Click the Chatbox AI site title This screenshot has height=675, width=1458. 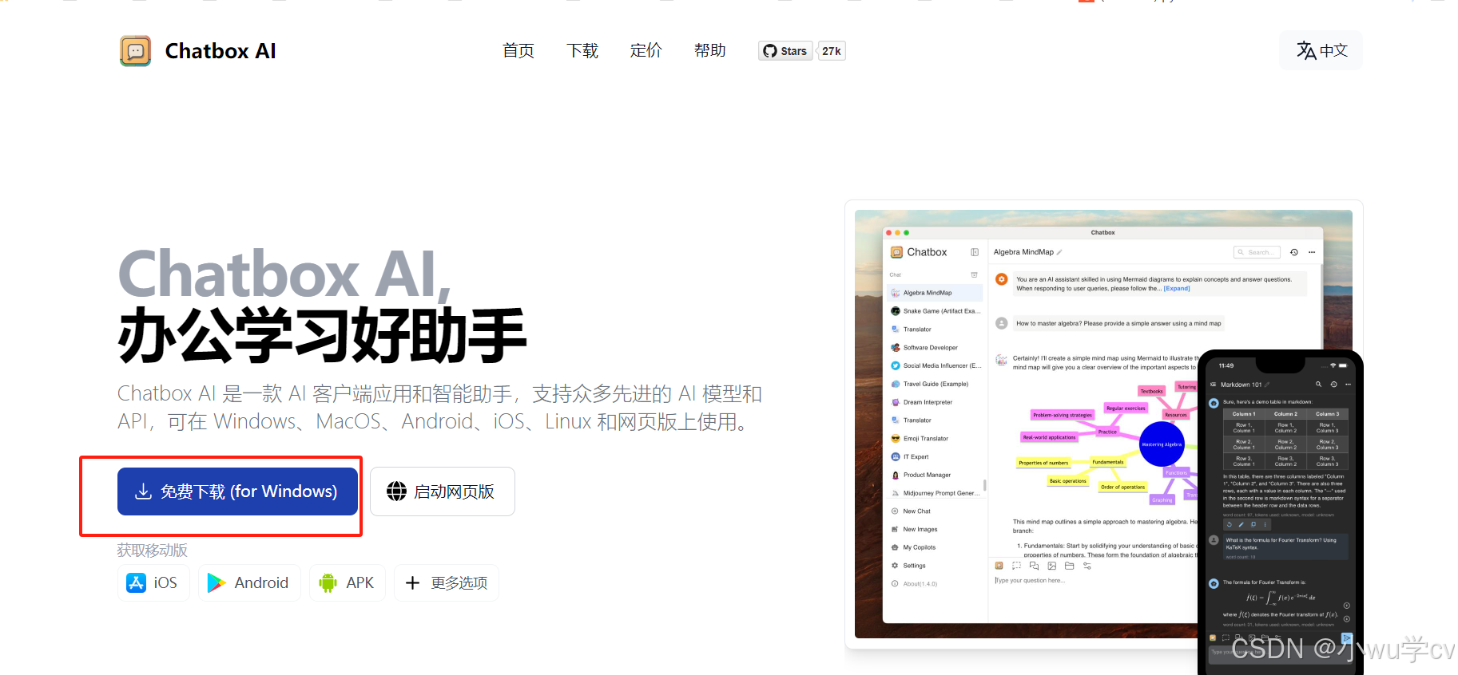pyautogui.click(x=220, y=51)
